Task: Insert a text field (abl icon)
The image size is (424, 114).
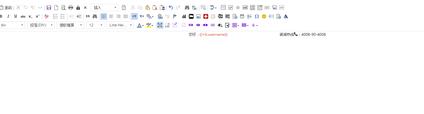Action: 245,8
